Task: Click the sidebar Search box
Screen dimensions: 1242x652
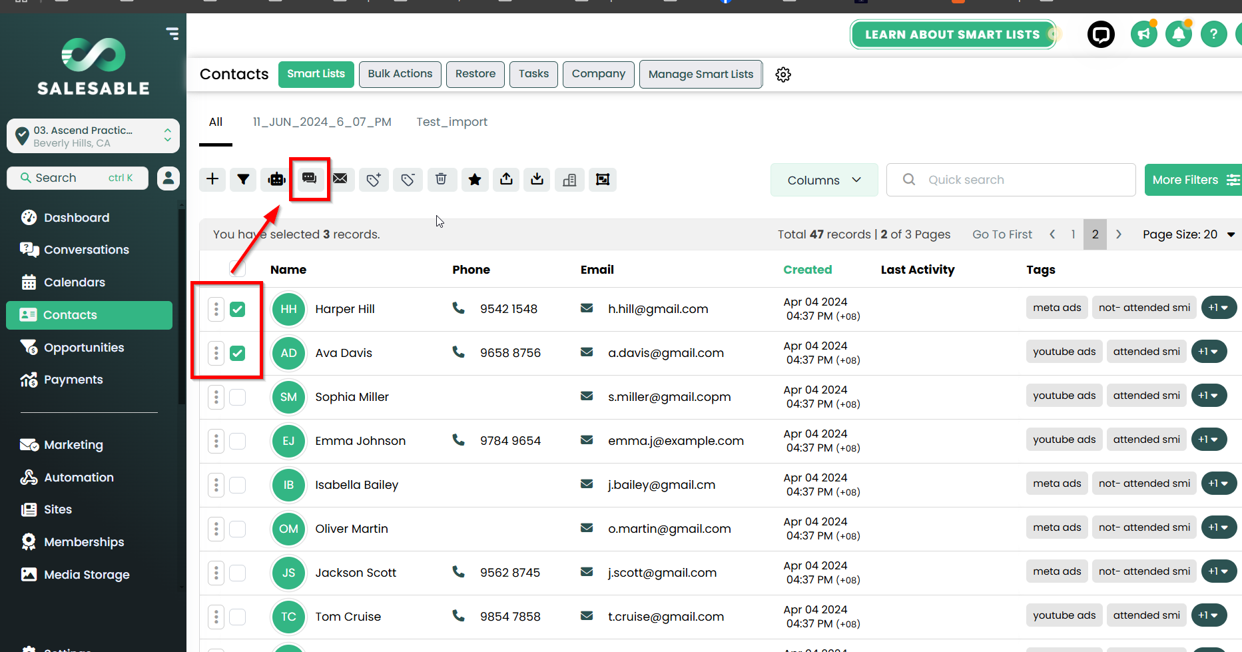Action: click(77, 178)
